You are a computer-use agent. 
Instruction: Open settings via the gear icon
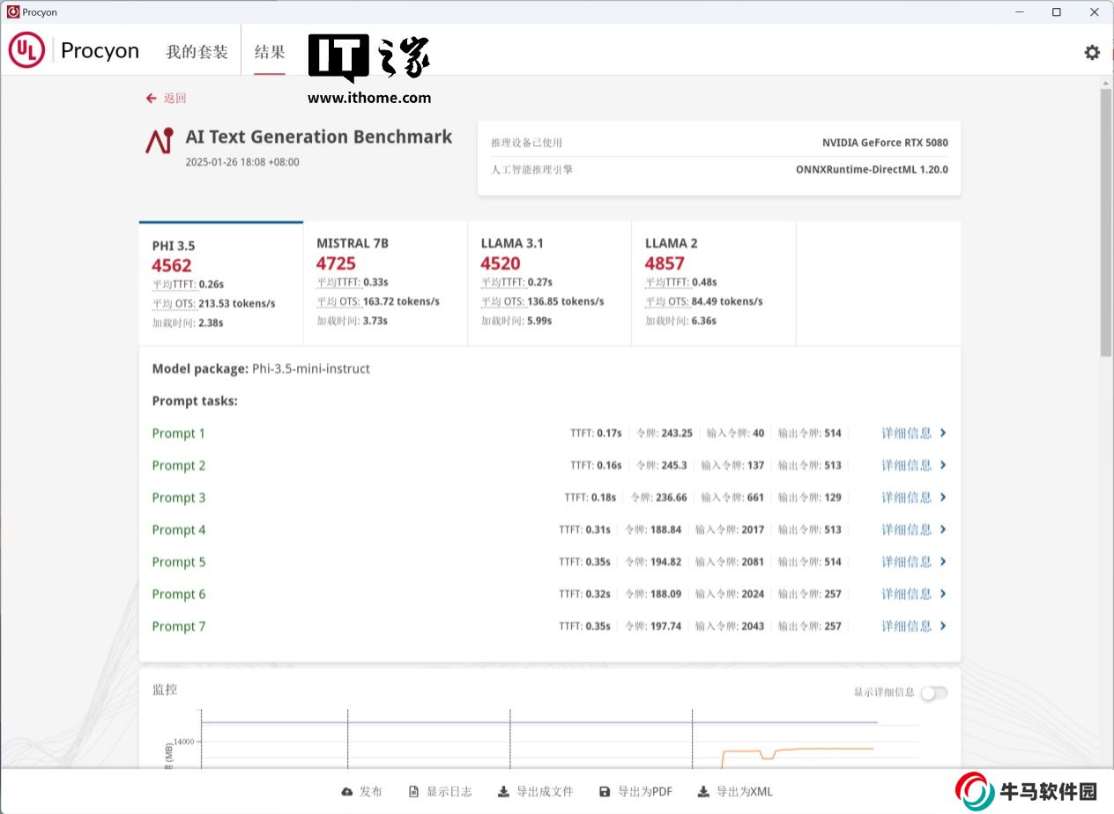click(1092, 52)
